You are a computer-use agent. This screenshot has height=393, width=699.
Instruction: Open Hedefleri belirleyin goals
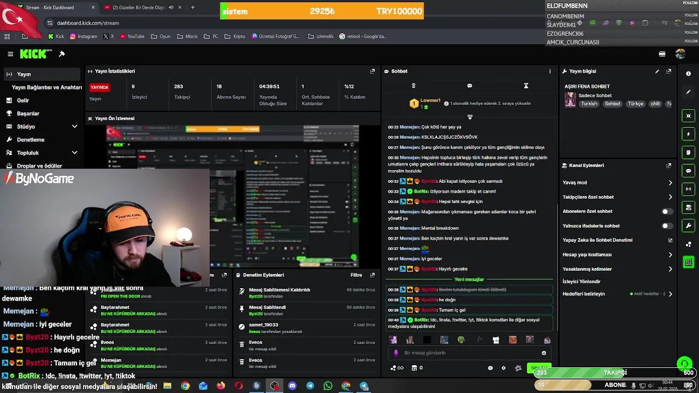(x=618, y=294)
